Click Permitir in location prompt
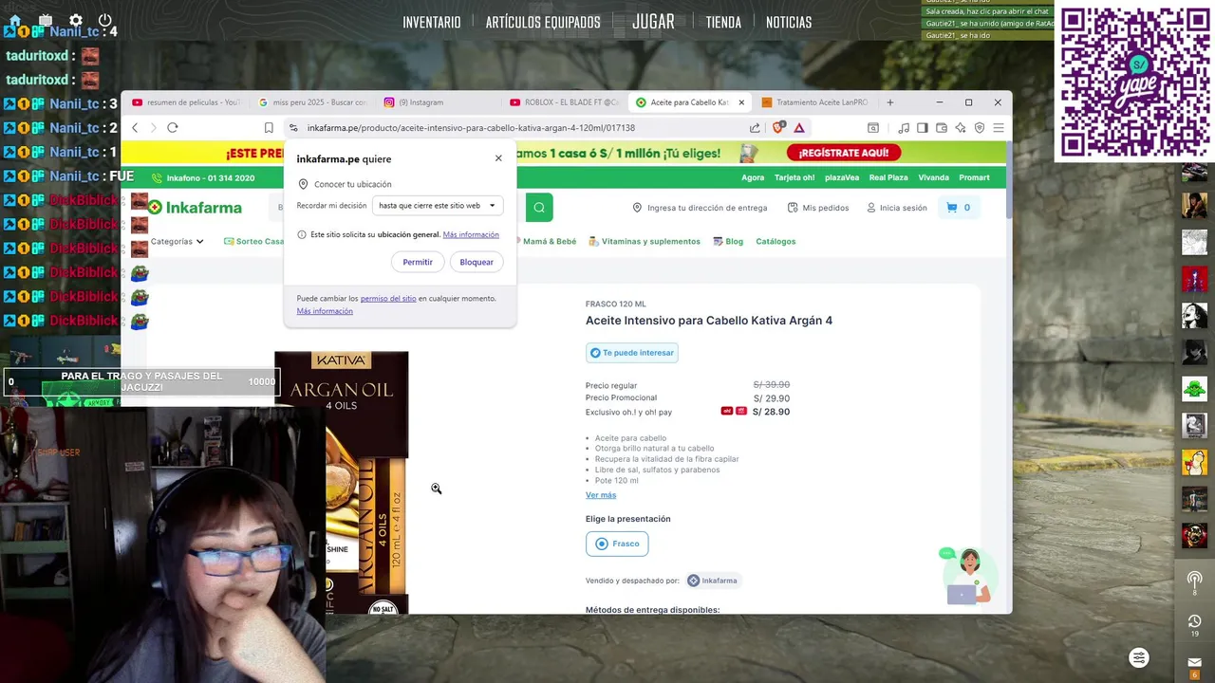Image resolution: width=1215 pixels, height=683 pixels. (x=418, y=262)
